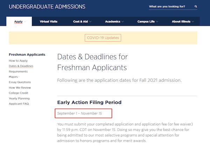This screenshot has height=146, width=210.
Task: Click the search magnifier icon
Action: 196,6
